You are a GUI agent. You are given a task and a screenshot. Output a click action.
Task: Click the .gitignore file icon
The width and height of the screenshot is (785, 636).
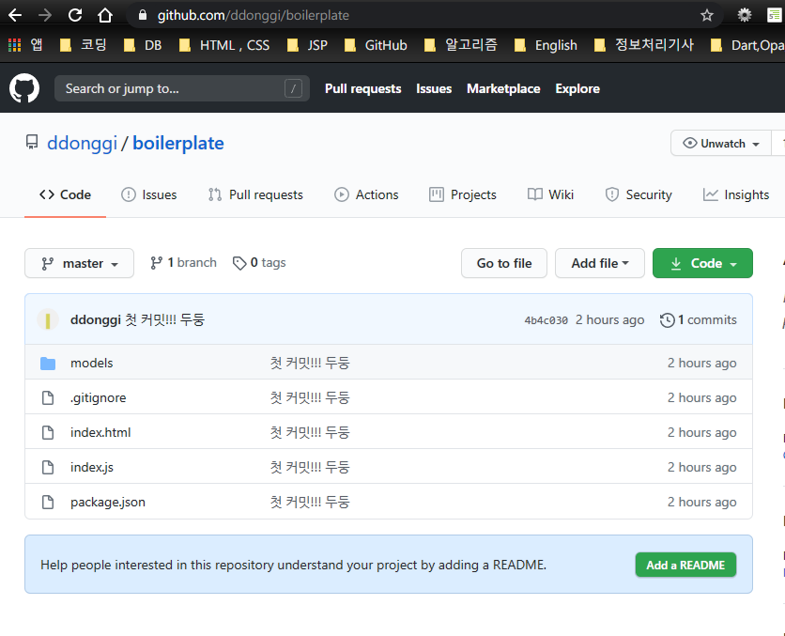pyautogui.click(x=48, y=397)
